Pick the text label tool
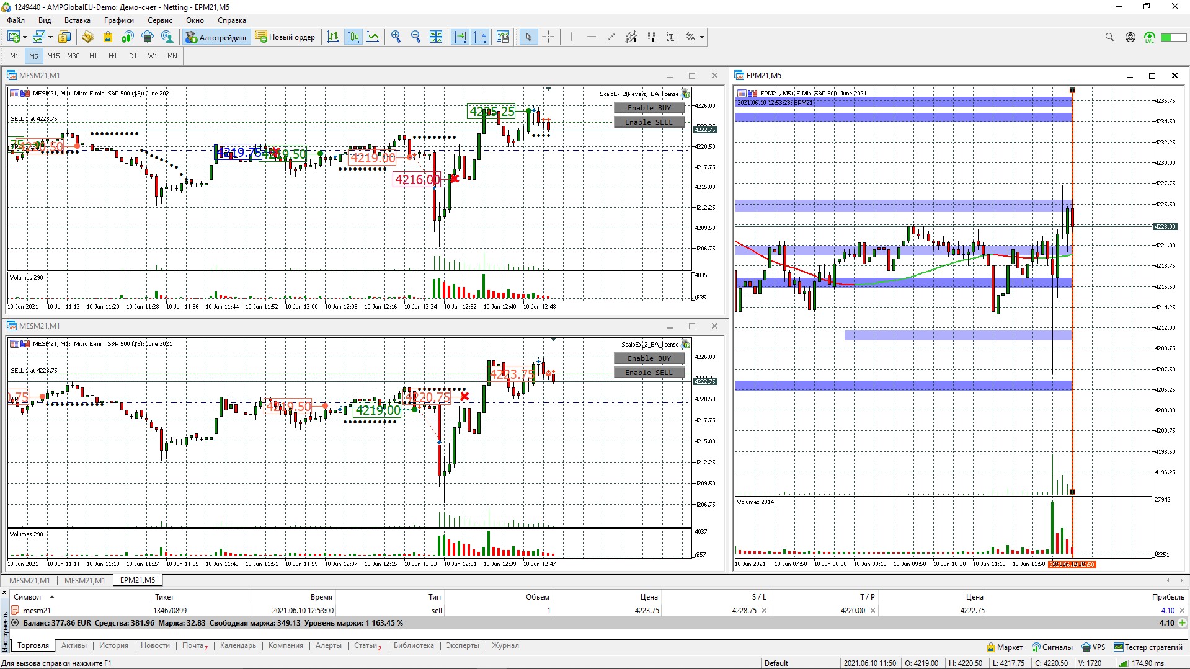This screenshot has height=669, width=1190. tap(671, 37)
